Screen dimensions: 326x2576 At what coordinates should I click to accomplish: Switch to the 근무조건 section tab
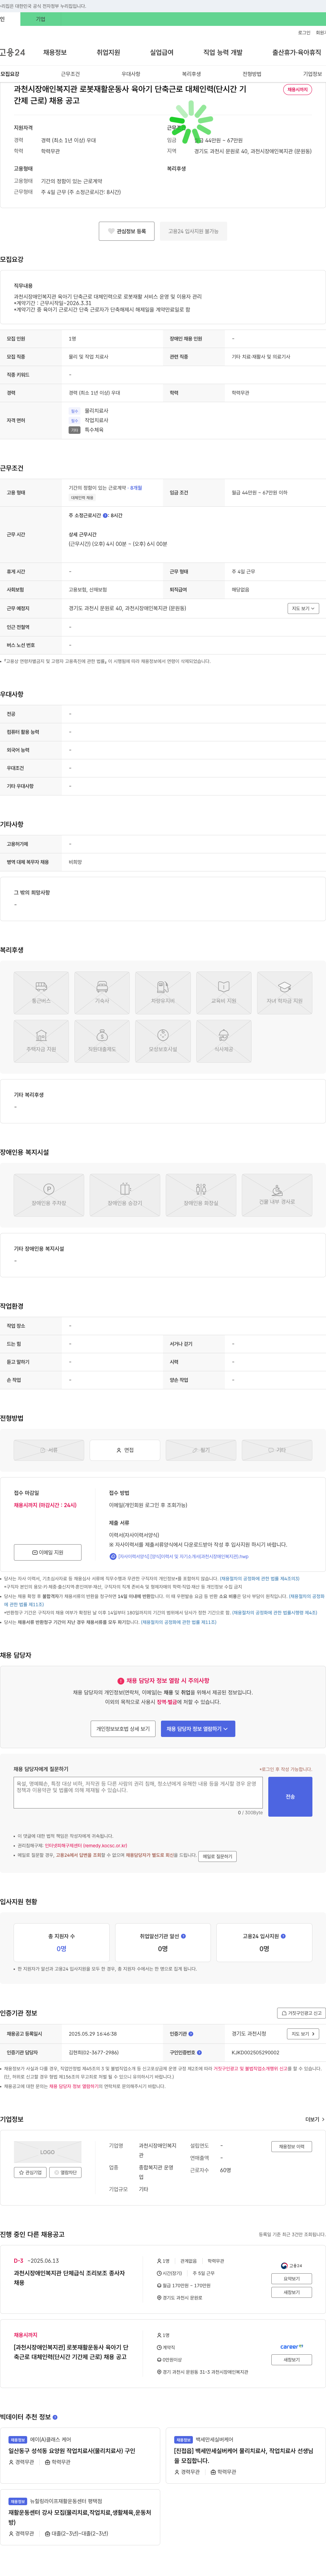click(x=70, y=74)
